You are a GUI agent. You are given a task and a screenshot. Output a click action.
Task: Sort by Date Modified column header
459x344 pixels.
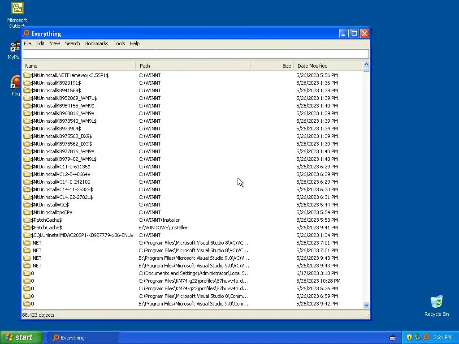click(x=328, y=66)
